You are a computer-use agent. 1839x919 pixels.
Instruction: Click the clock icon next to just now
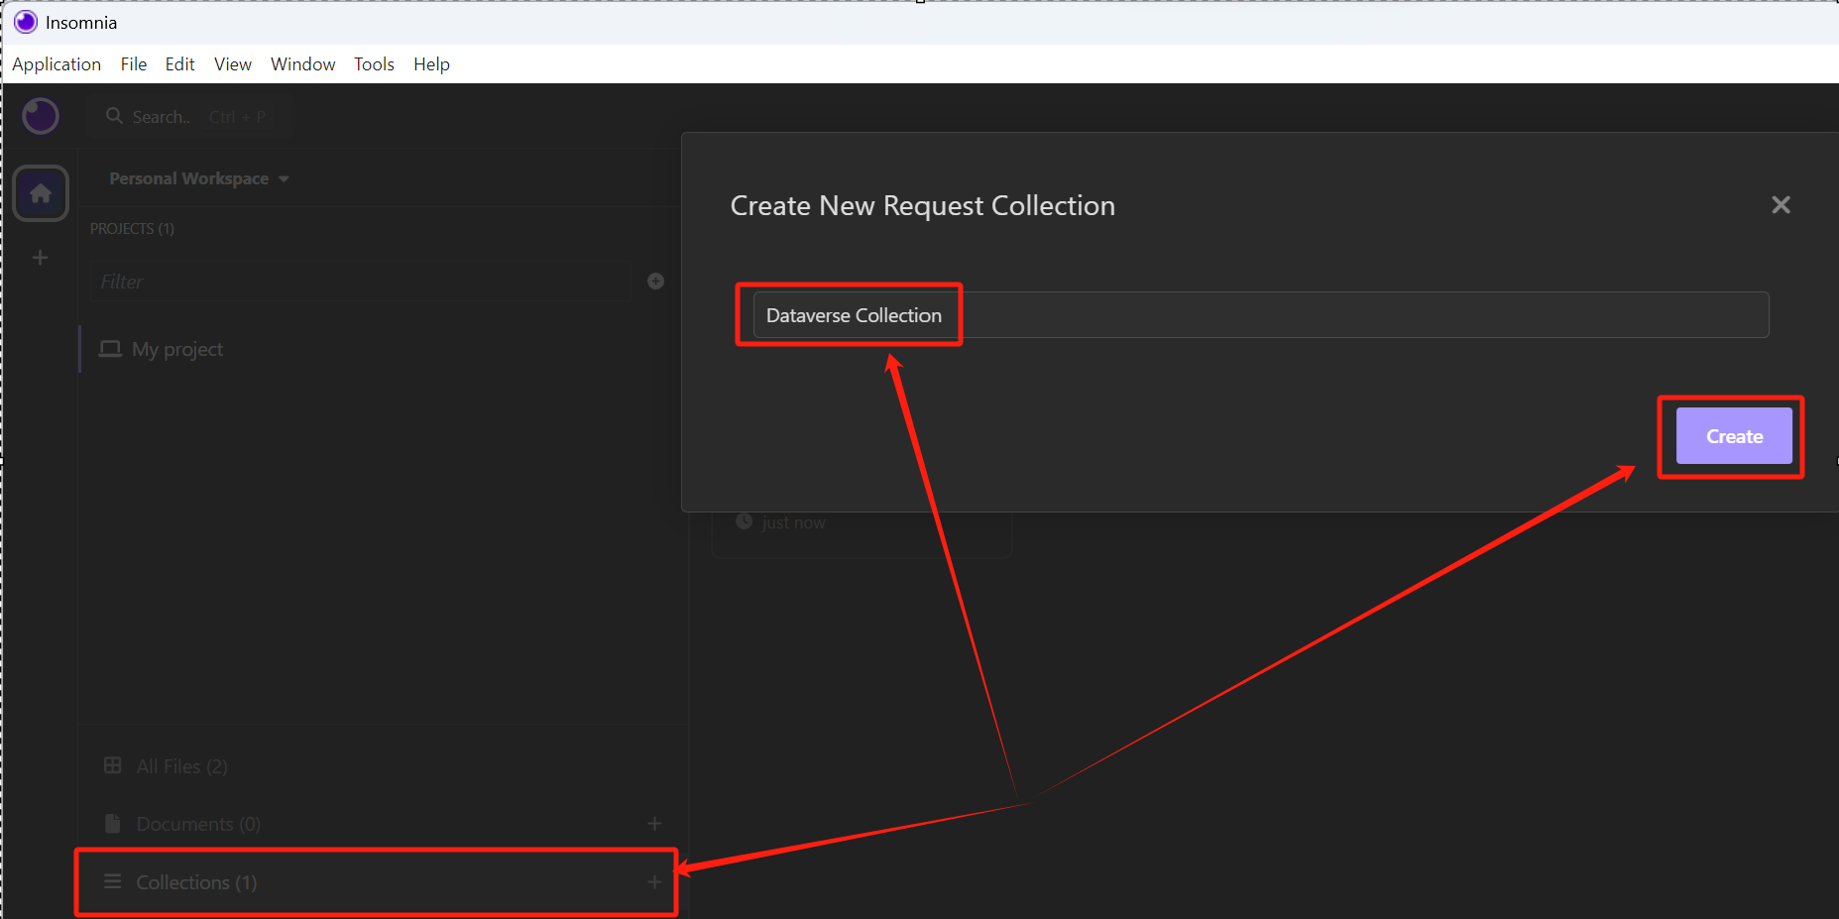pos(744,521)
